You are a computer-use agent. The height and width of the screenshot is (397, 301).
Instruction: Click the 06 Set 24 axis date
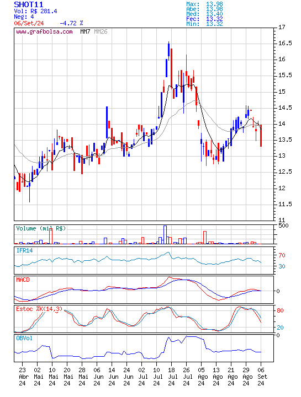261,377
